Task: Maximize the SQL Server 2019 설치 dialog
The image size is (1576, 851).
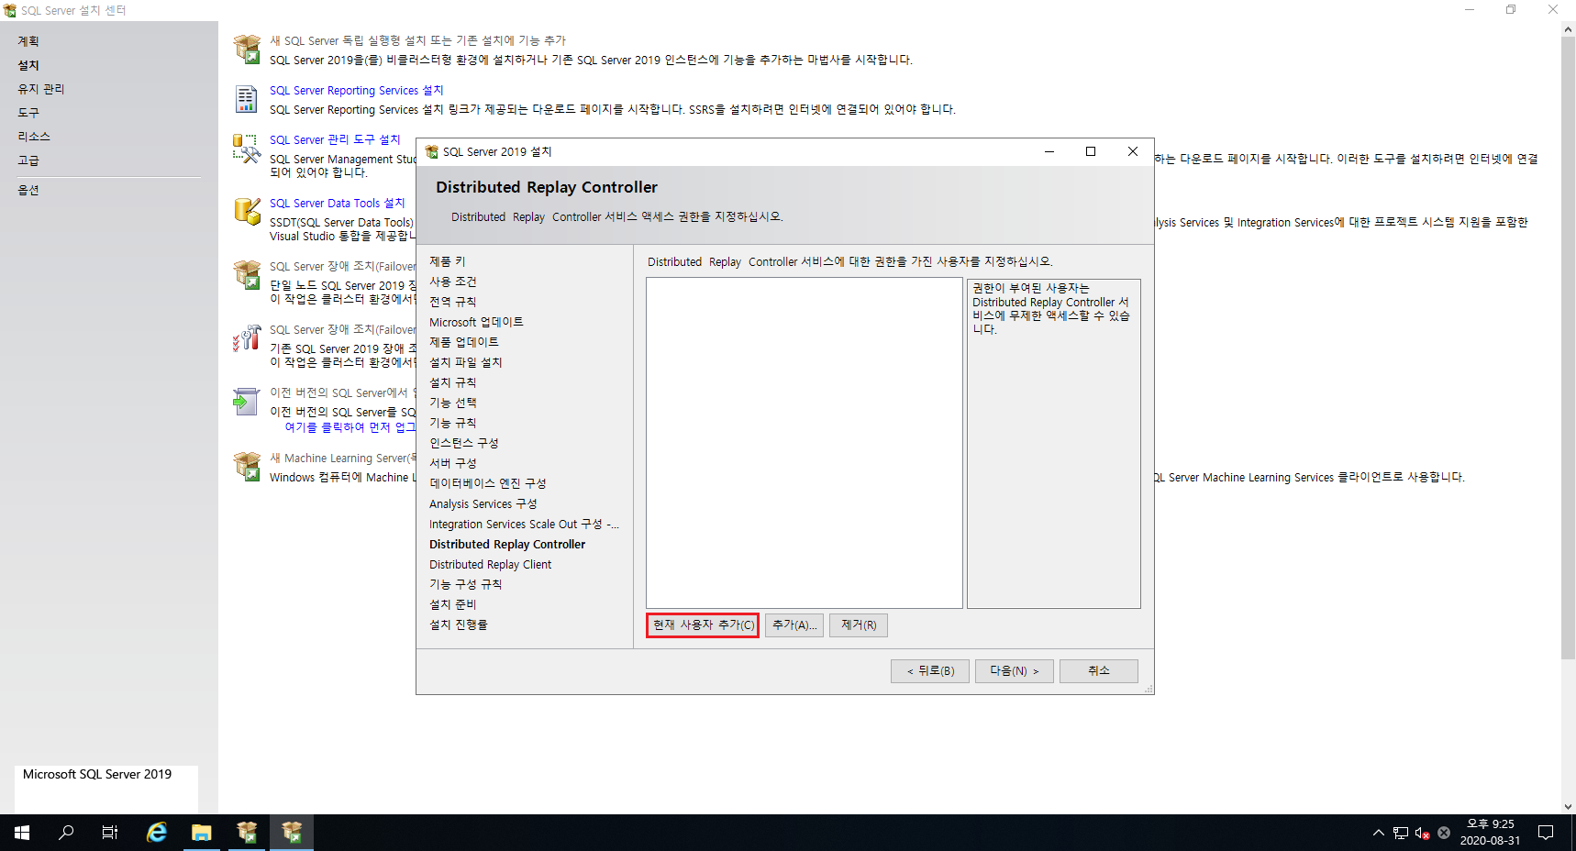Action: pos(1091,151)
